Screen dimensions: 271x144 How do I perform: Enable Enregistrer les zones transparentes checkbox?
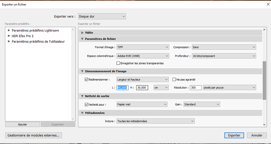[x=118, y=63]
